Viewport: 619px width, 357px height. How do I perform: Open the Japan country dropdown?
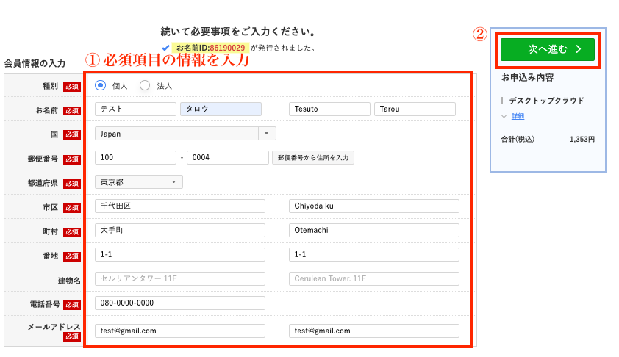pos(185,134)
